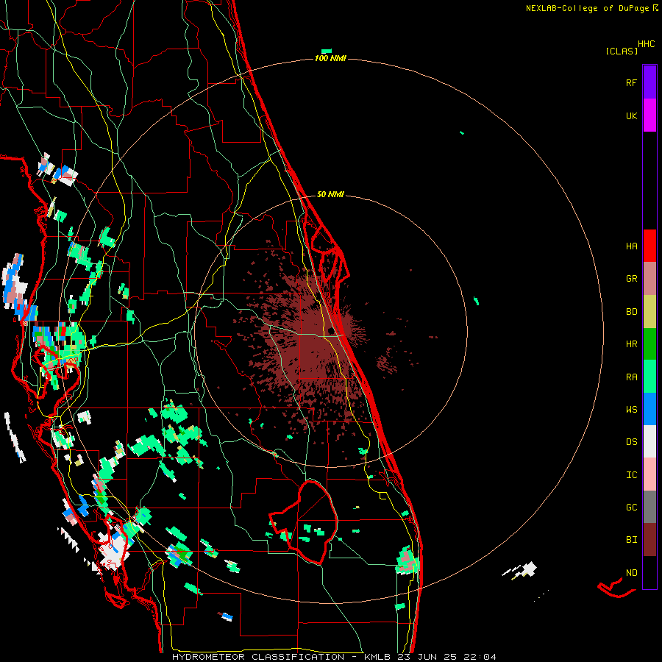The width and height of the screenshot is (662, 662).
Task: Click the 'HHC' product code text
Action: [x=646, y=44]
